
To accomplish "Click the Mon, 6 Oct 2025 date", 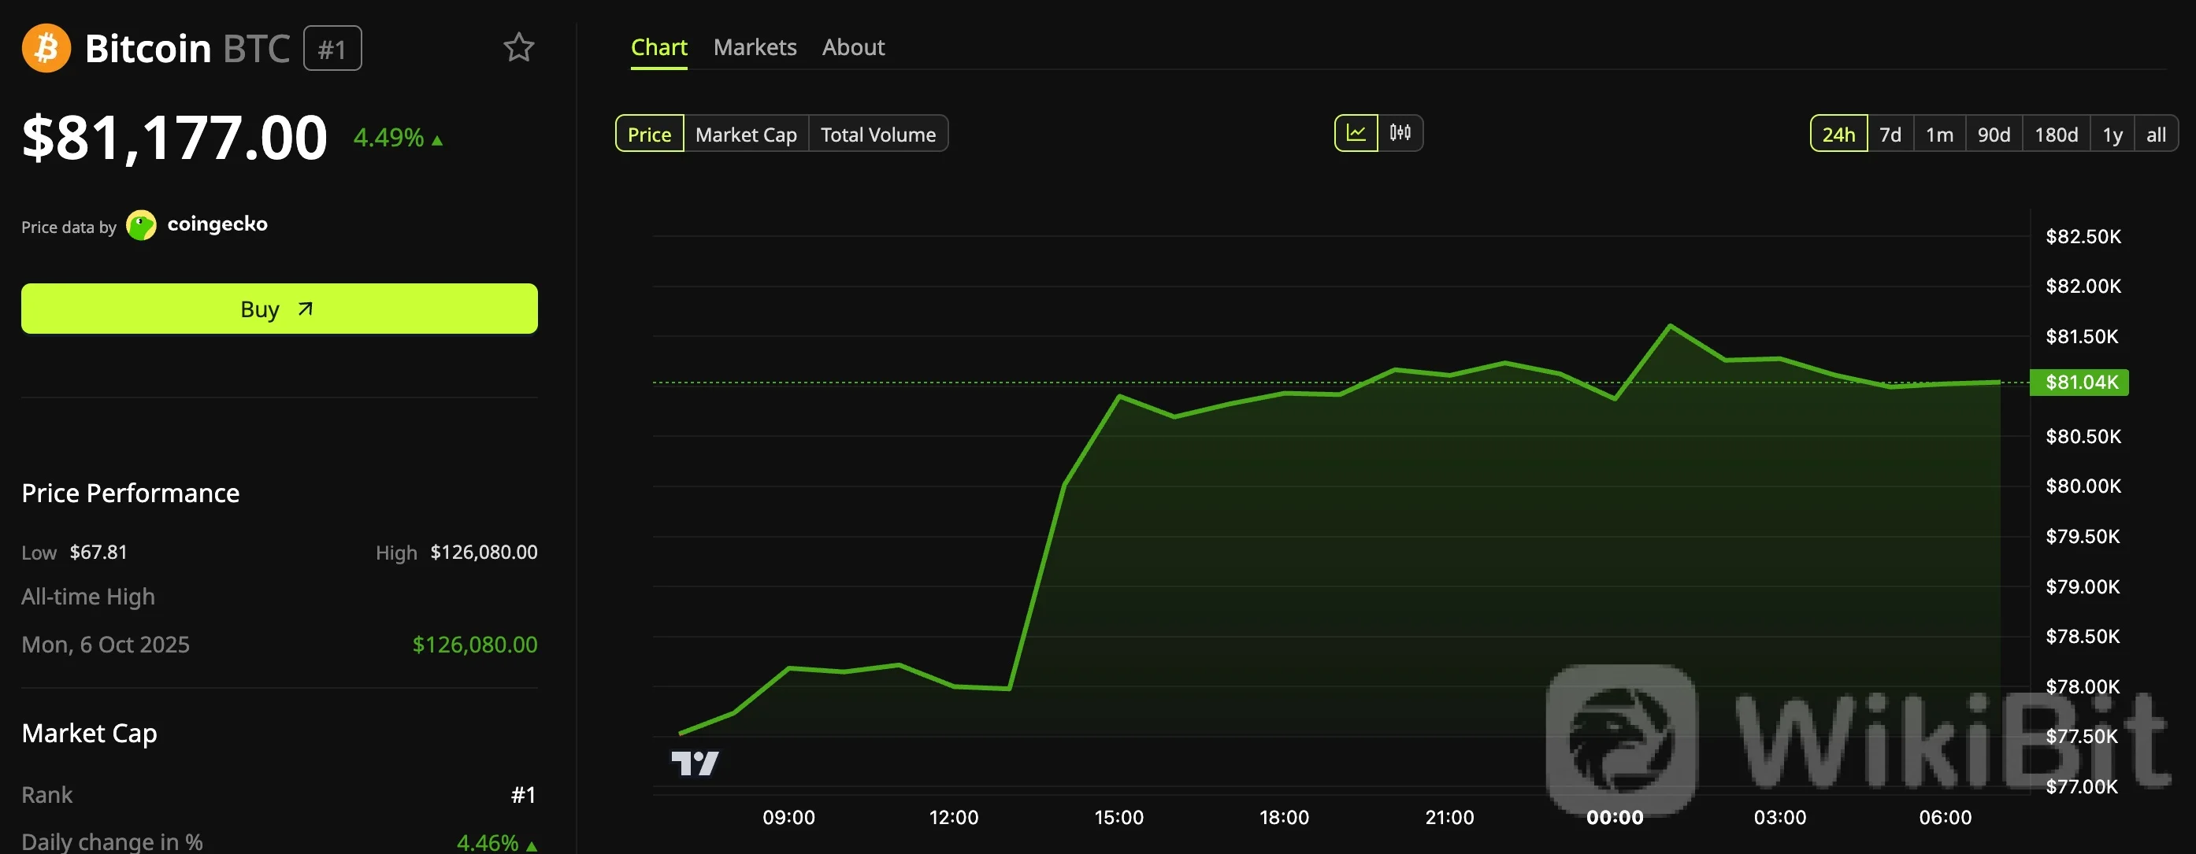I will point(106,645).
